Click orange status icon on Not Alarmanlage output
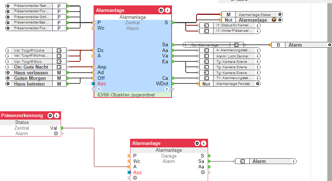Screen dimensions: 332x181 tap(274, 20)
